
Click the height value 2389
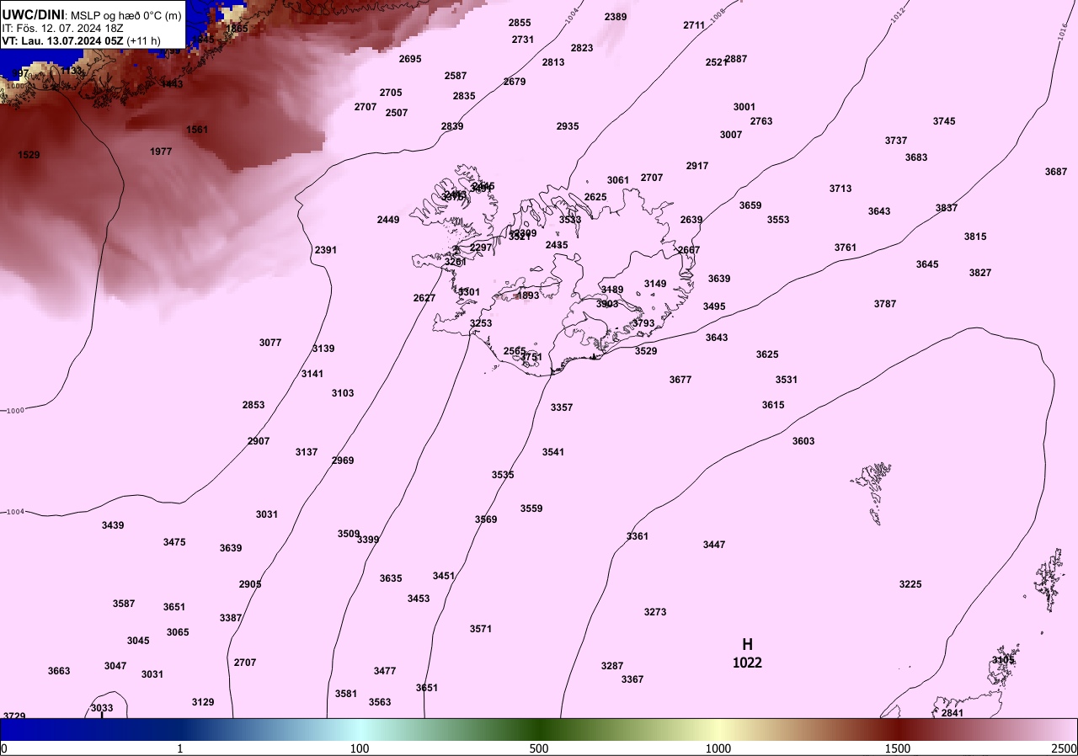point(616,17)
